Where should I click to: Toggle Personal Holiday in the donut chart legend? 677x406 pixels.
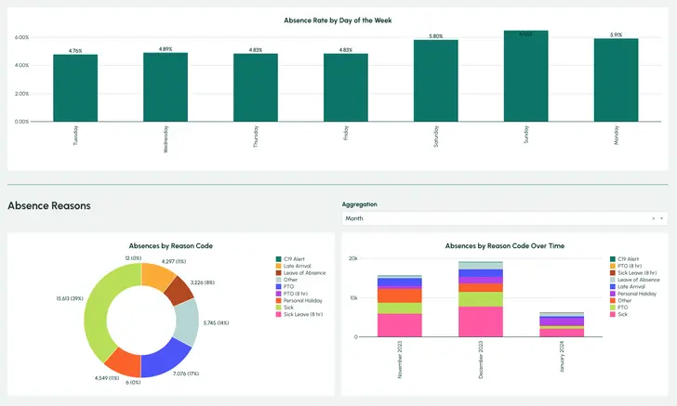tap(299, 301)
